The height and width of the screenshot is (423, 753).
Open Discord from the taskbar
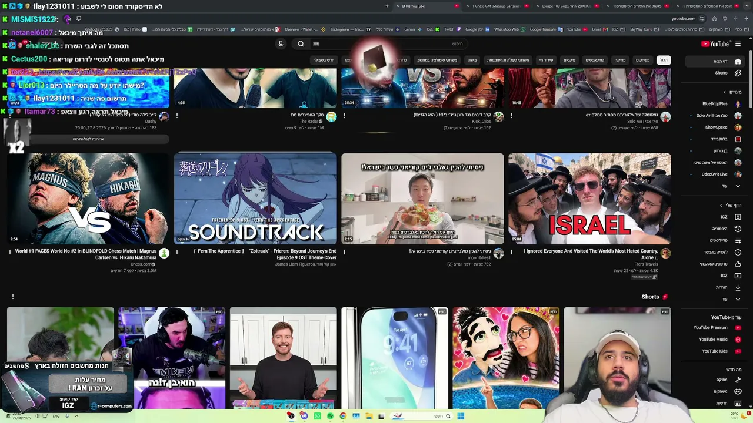[304, 416]
